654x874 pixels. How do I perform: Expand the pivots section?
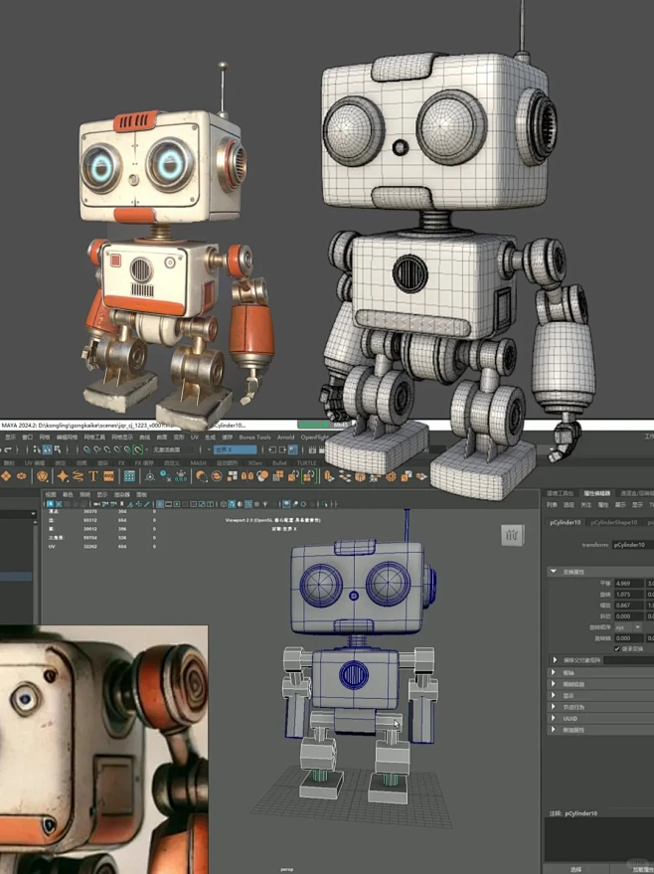(x=554, y=672)
